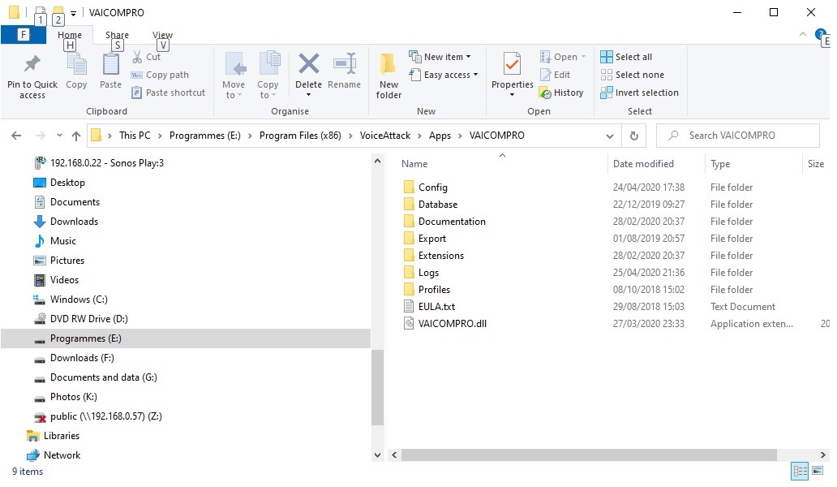The width and height of the screenshot is (837, 487).
Task: Click Program Files (x86) breadcrumb
Action: (300, 136)
